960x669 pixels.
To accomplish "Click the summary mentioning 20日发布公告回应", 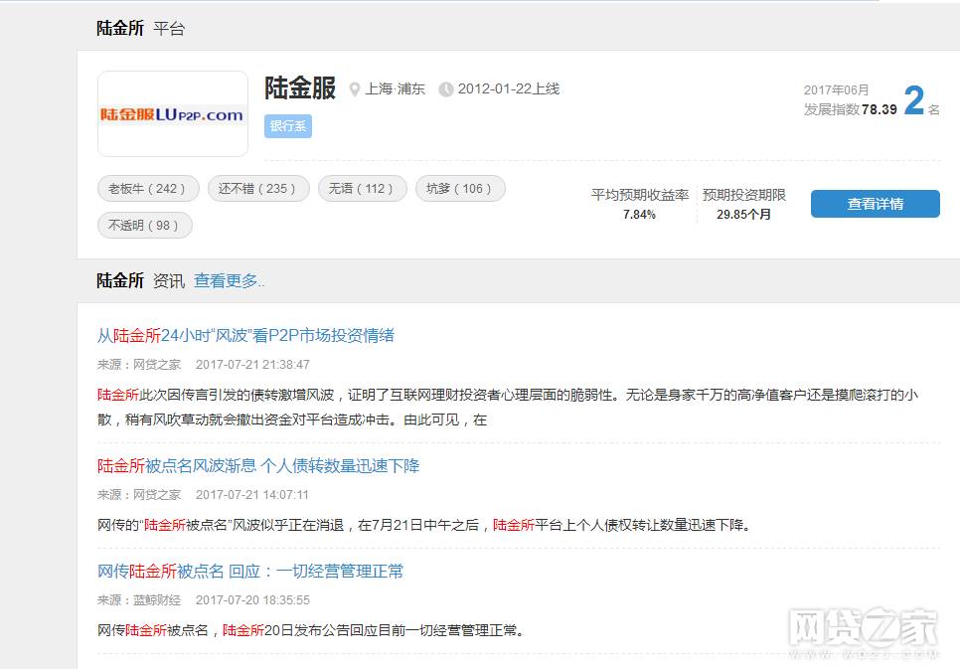I will [x=312, y=631].
